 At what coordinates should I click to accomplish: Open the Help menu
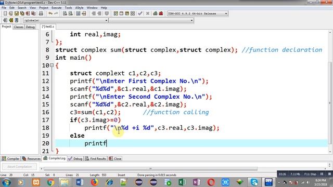coord(104,8)
